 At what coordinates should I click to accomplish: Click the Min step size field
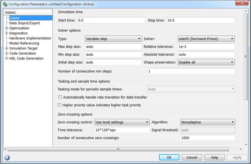[x=113, y=54]
